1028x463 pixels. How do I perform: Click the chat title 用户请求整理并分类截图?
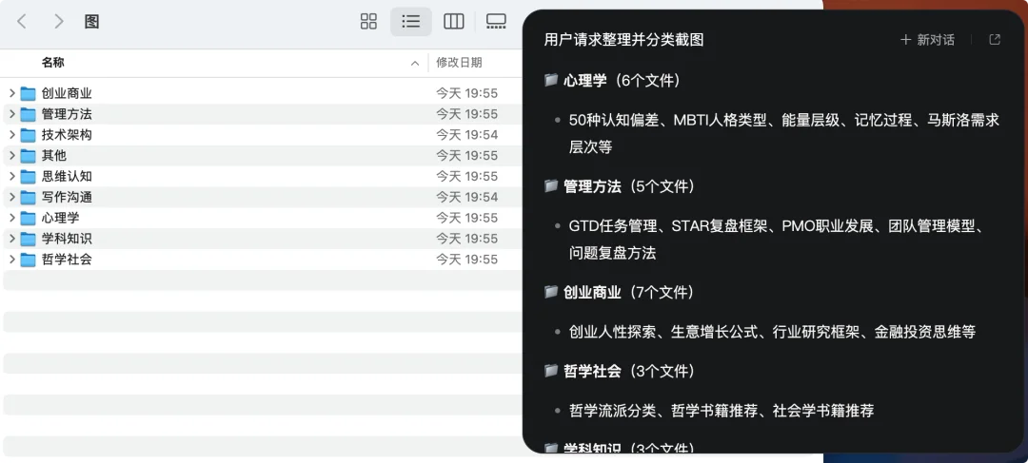(x=623, y=40)
